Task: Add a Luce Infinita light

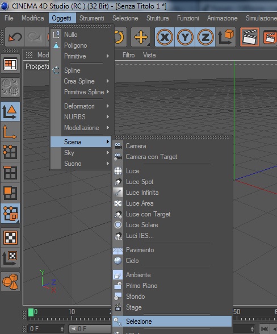Action: tap(172, 193)
